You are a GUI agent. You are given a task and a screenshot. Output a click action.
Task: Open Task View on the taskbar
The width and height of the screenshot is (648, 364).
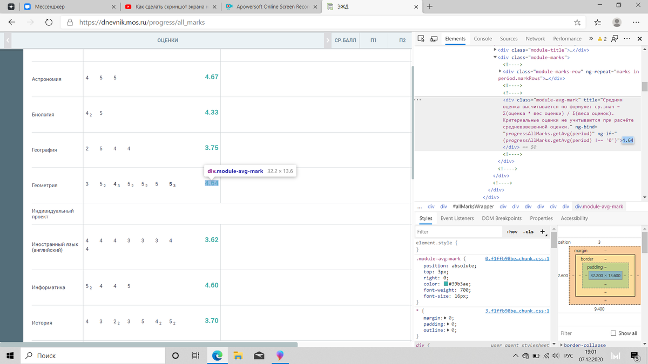196,356
